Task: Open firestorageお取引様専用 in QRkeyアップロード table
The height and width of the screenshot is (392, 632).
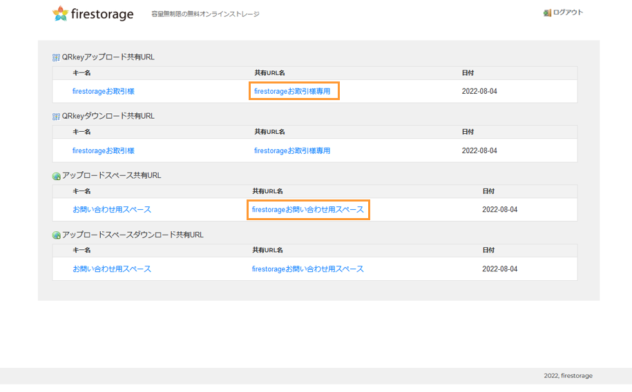Action: point(292,92)
